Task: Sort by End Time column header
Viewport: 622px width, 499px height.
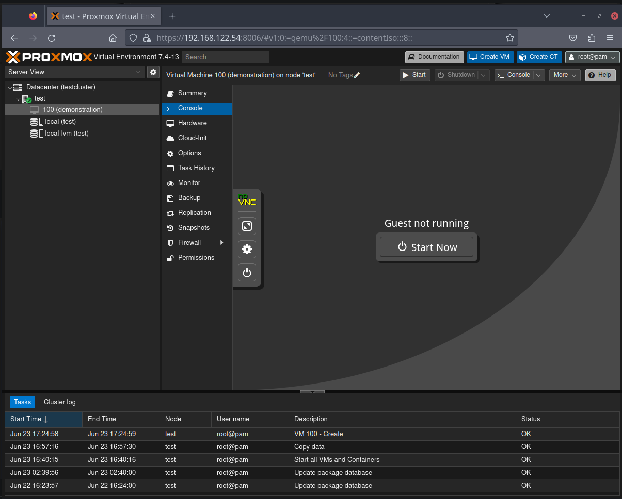Action: click(x=121, y=419)
